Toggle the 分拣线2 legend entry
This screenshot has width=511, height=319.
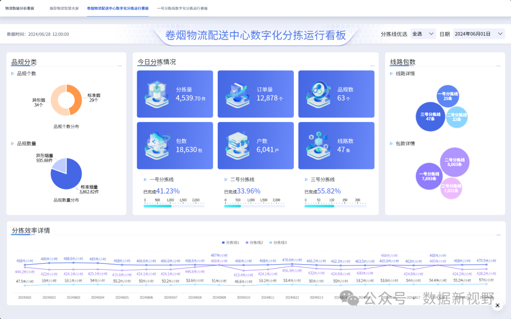[x=254, y=242]
